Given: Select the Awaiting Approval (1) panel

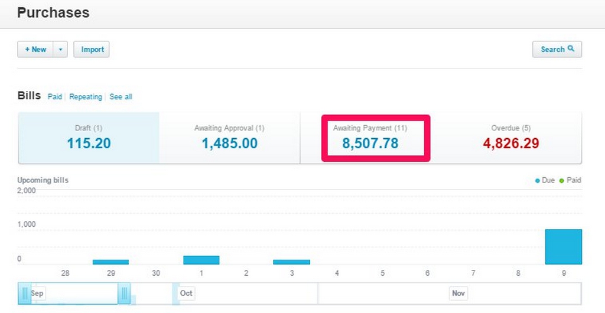Looking at the screenshot, I should pyautogui.click(x=229, y=138).
